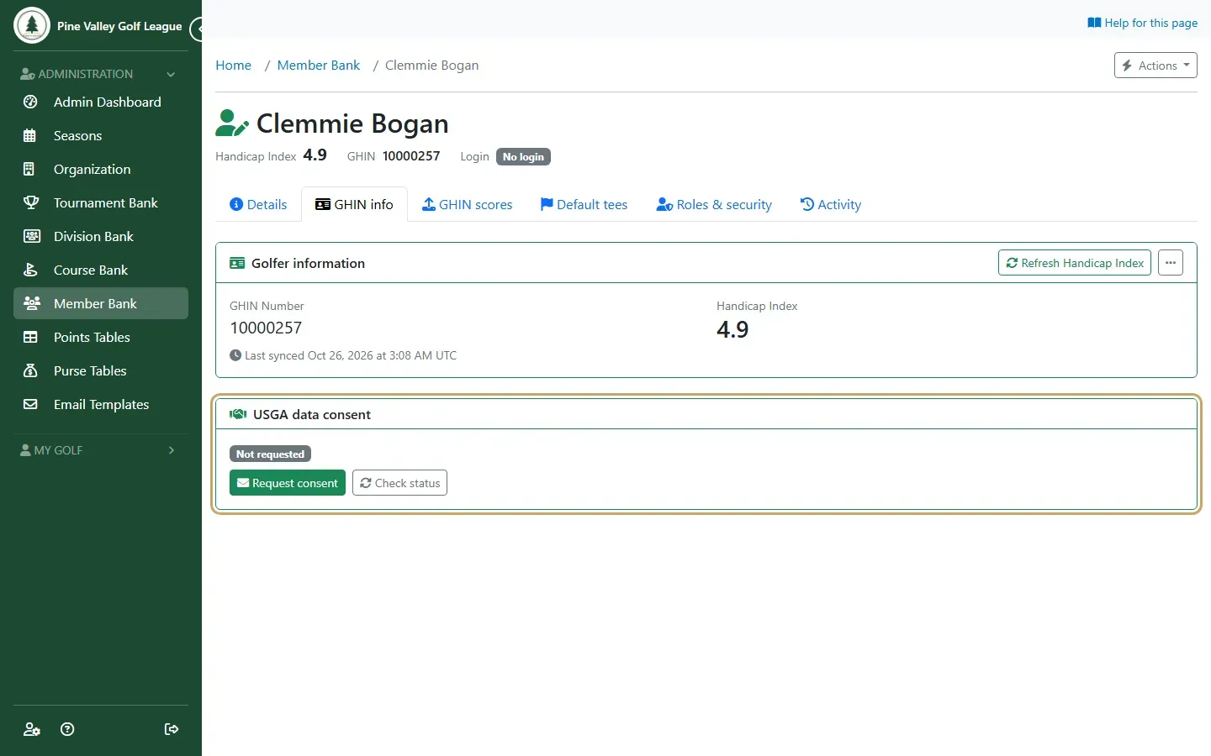Open the Default tees tab
Screen dimensions: 1211x756
(x=584, y=204)
